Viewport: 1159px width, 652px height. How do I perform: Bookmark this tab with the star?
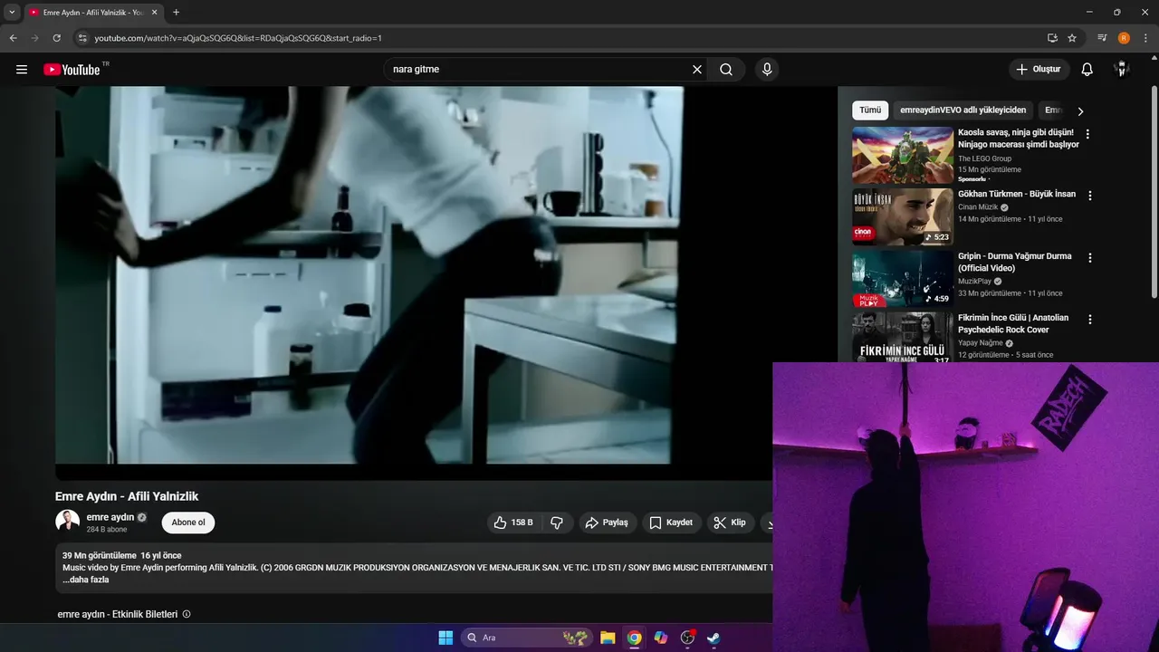1072,38
